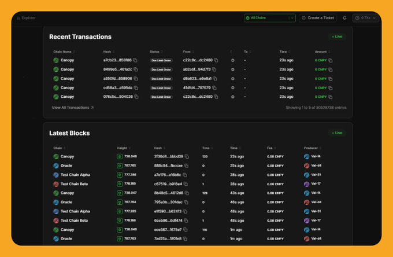Screen dimensions: 393x257
Task: Sort transactions by Status column
Action: click(x=156, y=52)
